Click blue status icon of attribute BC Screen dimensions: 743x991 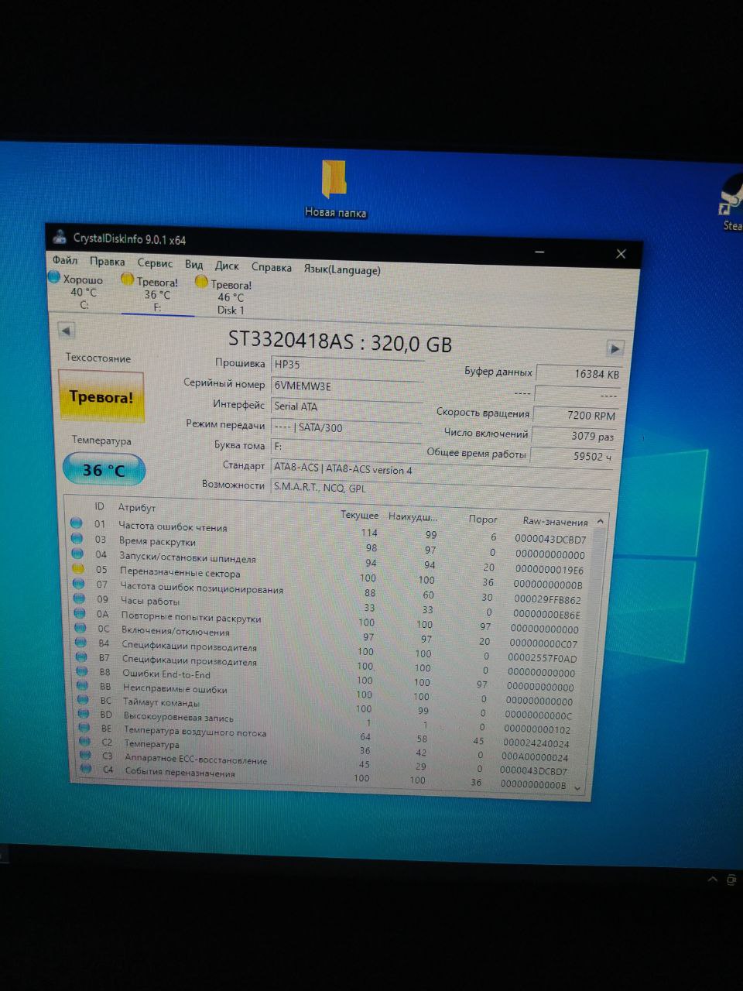[84, 699]
